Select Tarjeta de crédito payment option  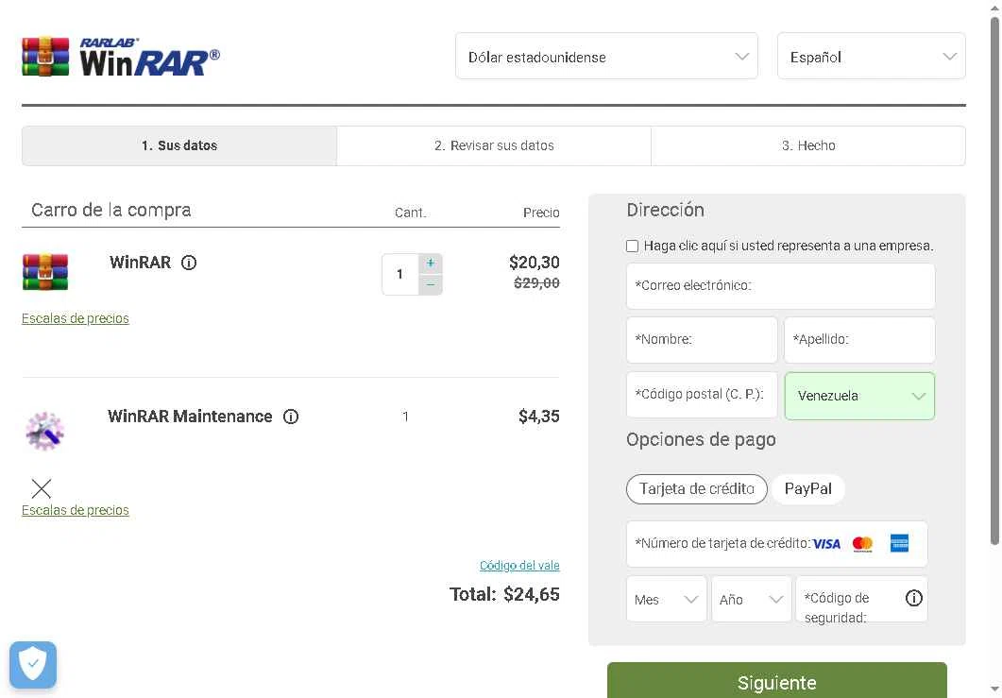pyautogui.click(x=696, y=488)
